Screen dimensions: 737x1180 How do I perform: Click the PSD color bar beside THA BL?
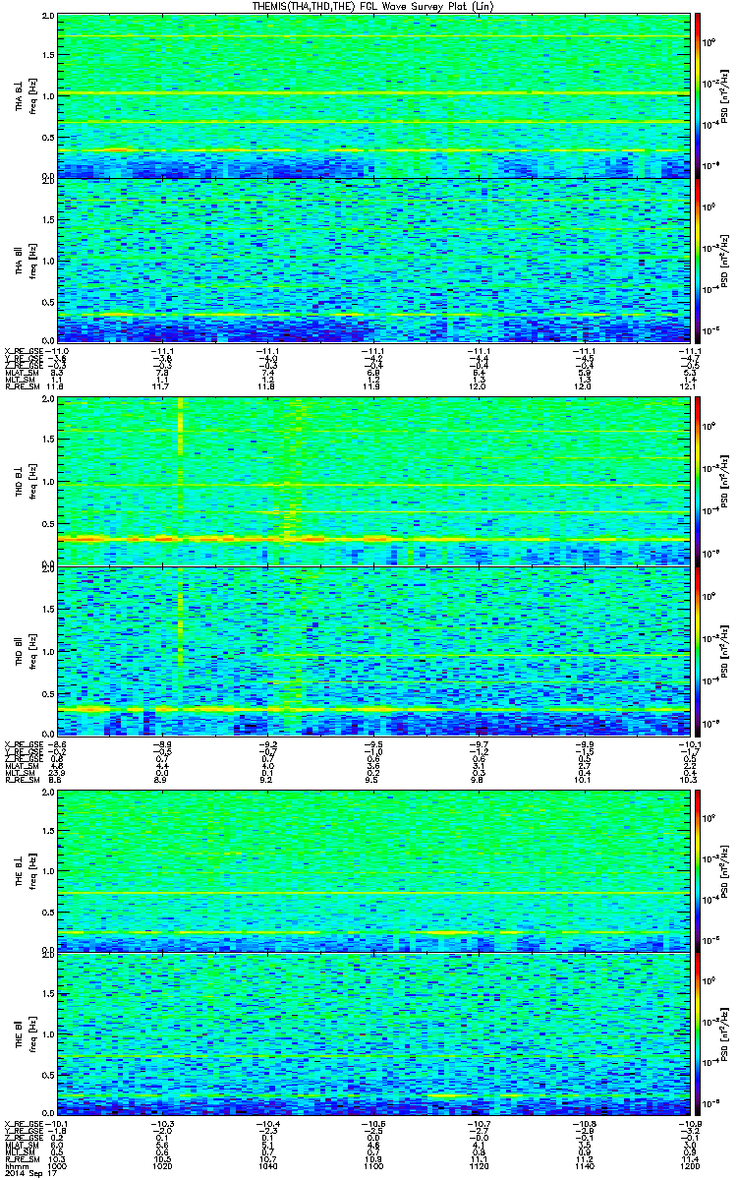[698, 96]
